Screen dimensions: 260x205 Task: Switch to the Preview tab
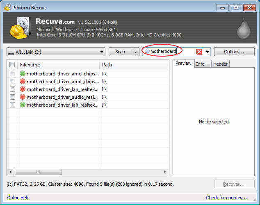tap(183, 63)
